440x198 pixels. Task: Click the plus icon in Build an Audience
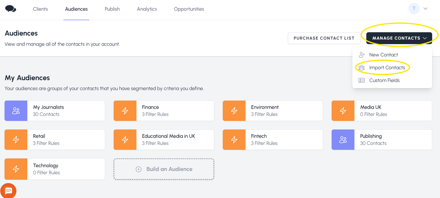click(x=139, y=169)
